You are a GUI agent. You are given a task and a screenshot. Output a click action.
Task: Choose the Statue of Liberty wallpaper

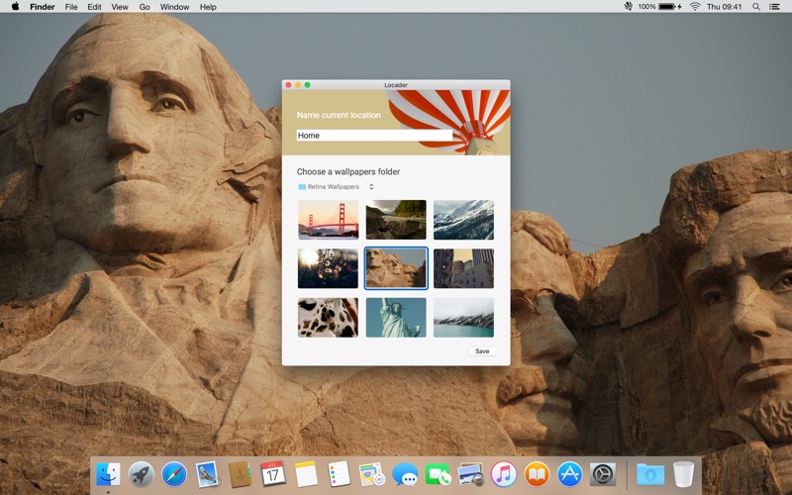click(396, 318)
